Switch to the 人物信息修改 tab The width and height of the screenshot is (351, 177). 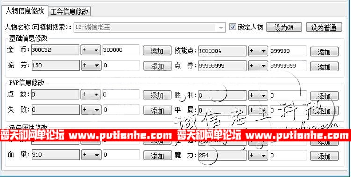point(25,11)
